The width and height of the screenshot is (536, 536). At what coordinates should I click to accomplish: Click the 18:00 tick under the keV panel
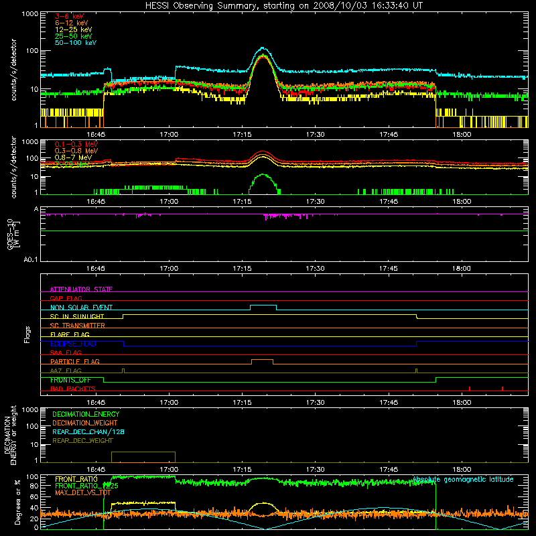(x=462, y=135)
